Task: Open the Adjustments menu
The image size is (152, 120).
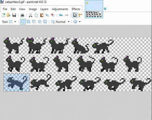Action: tap(60, 9)
